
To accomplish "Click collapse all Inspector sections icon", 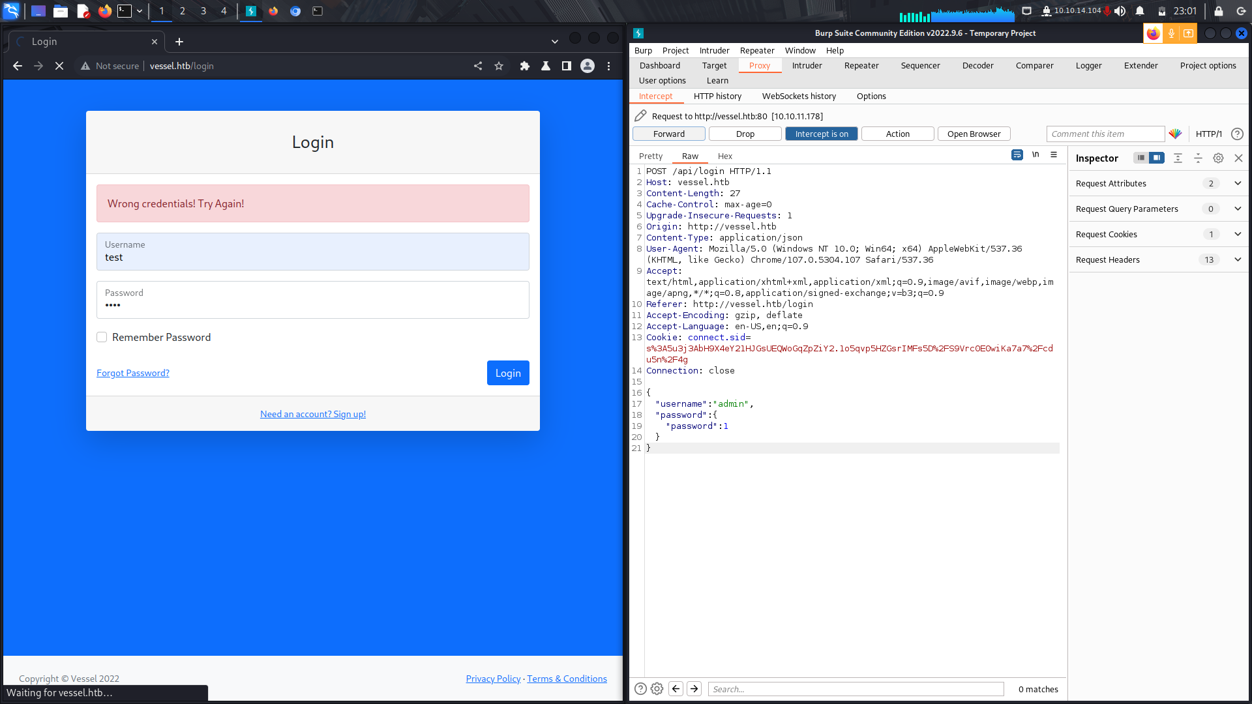I will click(x=1198, y=158).
